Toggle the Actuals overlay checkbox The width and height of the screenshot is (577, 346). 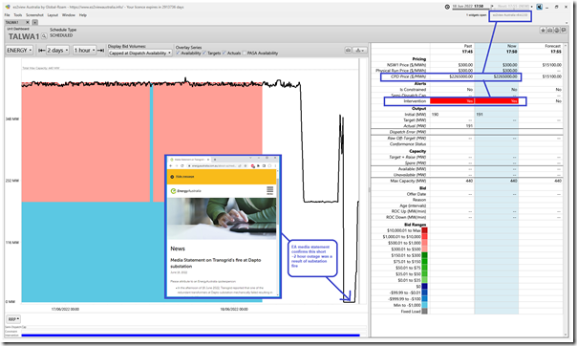(x=224, y=53)
